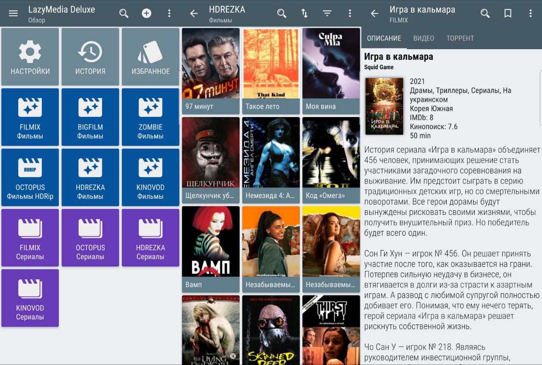Switch to the ВИДЕО tab
Image resolution: width=542 pixels, height=365 pixels.
point(424,38)
